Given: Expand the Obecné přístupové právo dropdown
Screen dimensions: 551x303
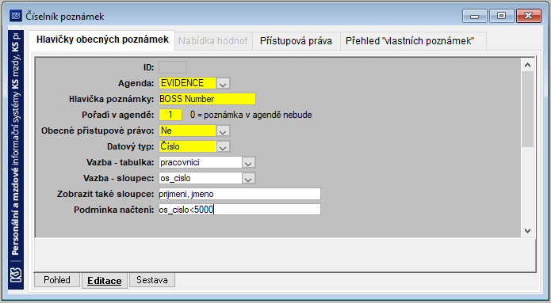Looking at the screenshot, I should [x=223, y=131].
